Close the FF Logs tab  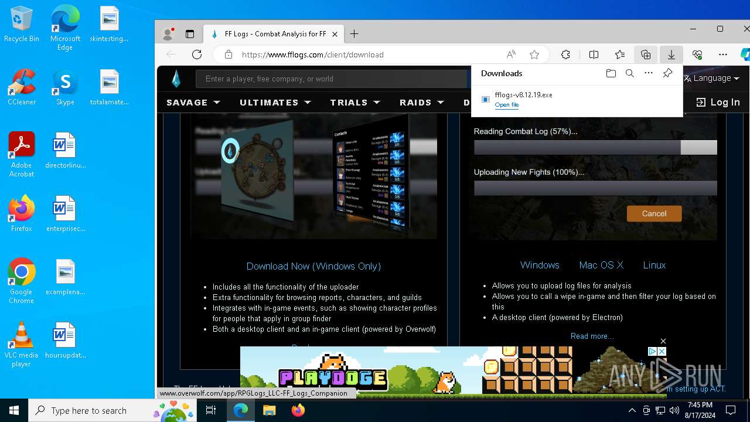pyautogui.click(x=335, y=34)
